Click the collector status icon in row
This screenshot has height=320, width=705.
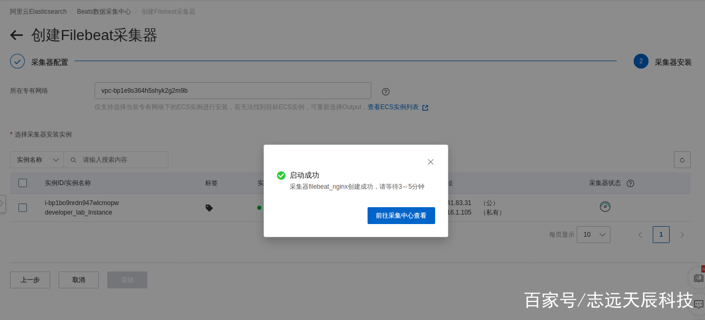pos(605,207)
